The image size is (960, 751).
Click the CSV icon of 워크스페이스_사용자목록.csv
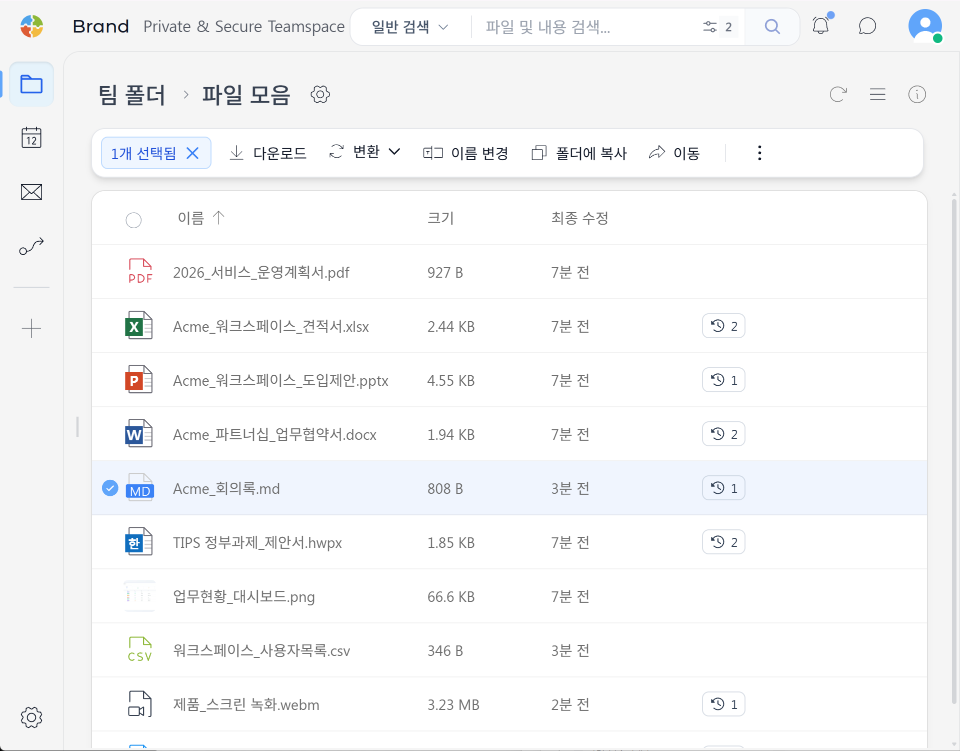tap(140, 650)
